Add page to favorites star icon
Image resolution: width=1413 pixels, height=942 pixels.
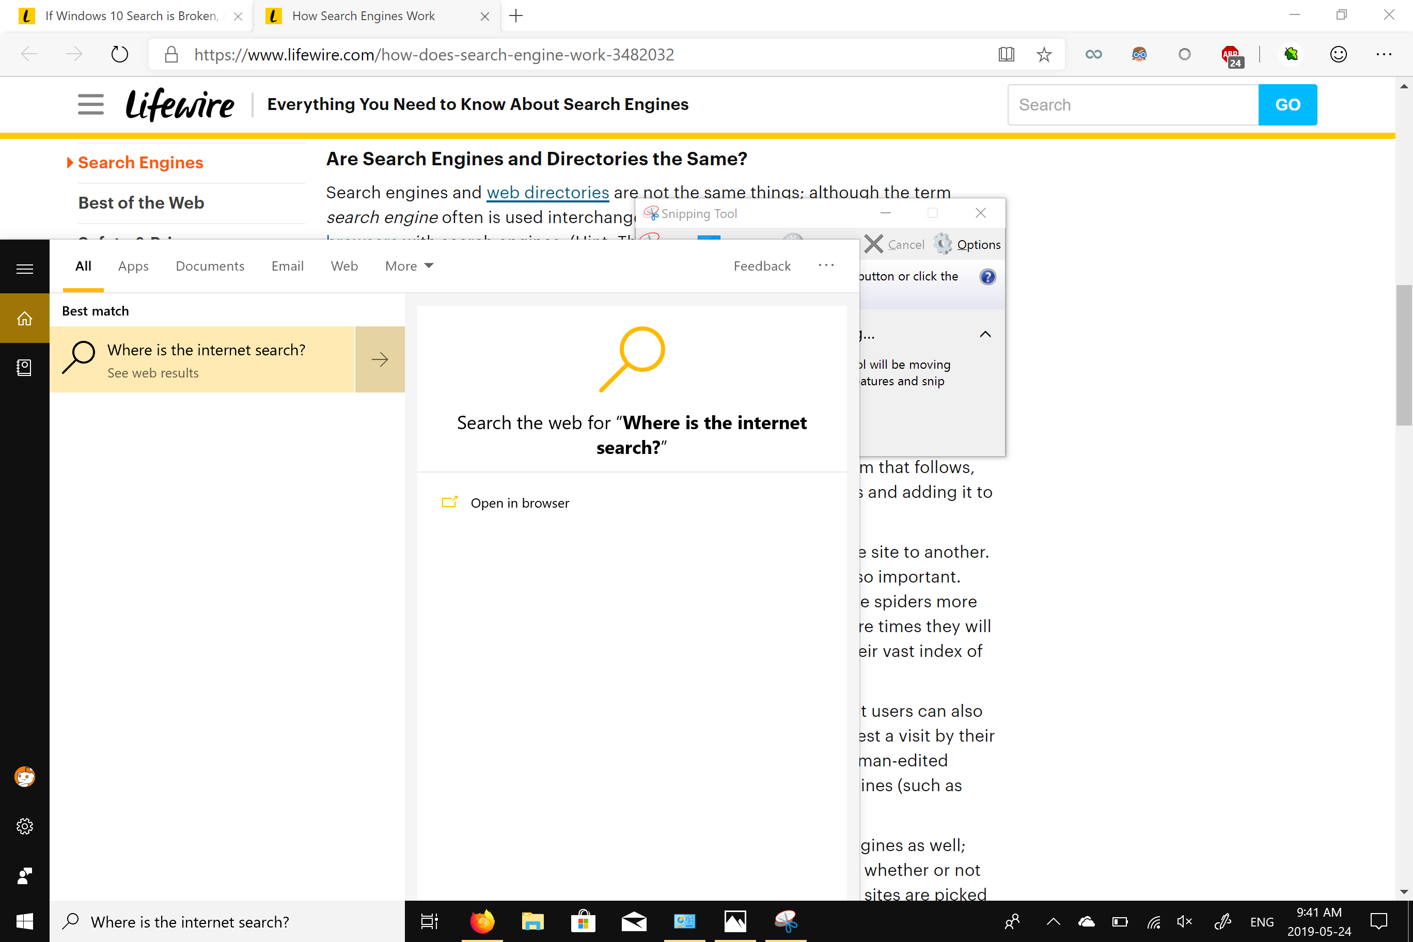[x=1044, y=55]
